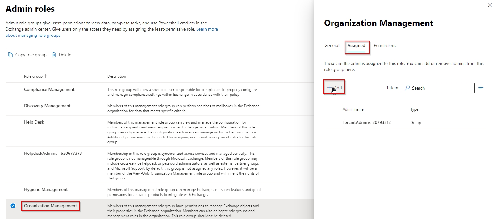Click the Delete trash can icon
Image resolution: width=497 pixels, height=219 pixels.
point(54,55)
